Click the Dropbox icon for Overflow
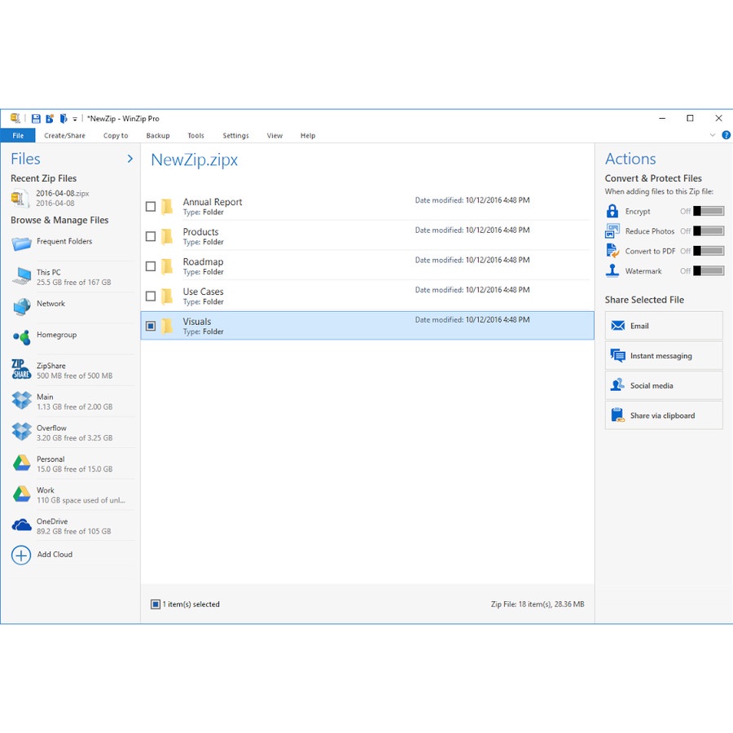Image resolution: width=733 pixels, height=733 pixels. coord(21,432)
